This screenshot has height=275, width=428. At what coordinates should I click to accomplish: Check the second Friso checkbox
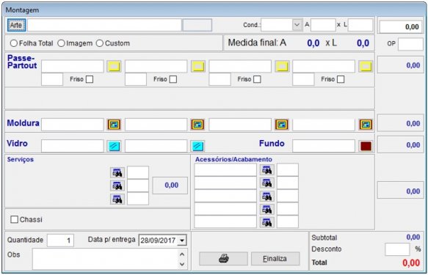173,79
